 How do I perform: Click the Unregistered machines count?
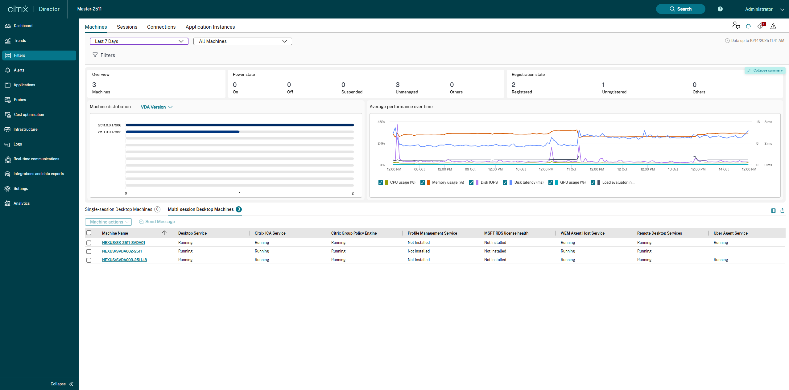click(x=603, y=84)
